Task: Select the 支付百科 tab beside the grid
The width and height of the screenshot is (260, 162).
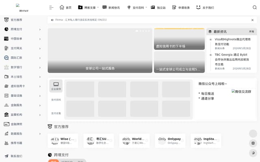Action: point(56,100)
